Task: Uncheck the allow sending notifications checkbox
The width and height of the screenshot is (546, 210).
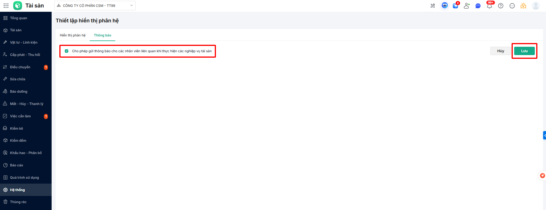Action: coord(67,51)
